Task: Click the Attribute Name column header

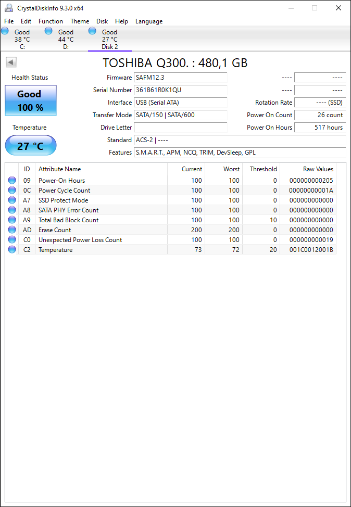Action: [x=101, y=169]
